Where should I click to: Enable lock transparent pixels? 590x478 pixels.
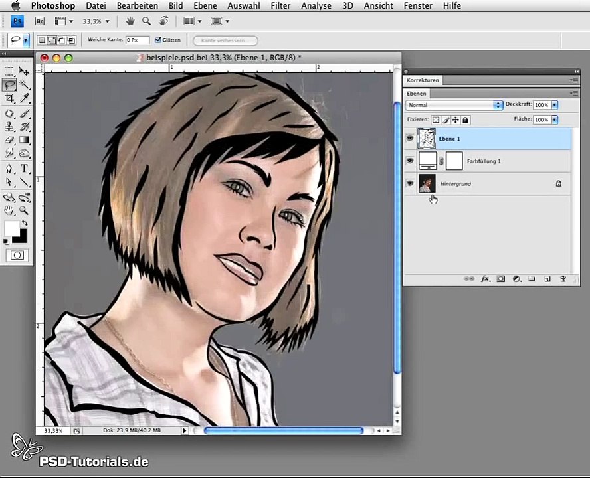(x=436, y=120)
